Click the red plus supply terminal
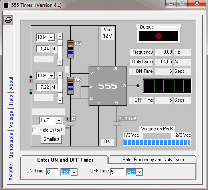The image size is (208, 190). [31, 81]
